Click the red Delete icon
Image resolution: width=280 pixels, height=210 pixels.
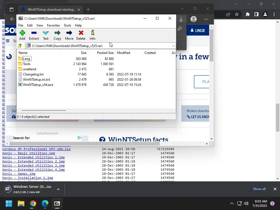[81, 35]
